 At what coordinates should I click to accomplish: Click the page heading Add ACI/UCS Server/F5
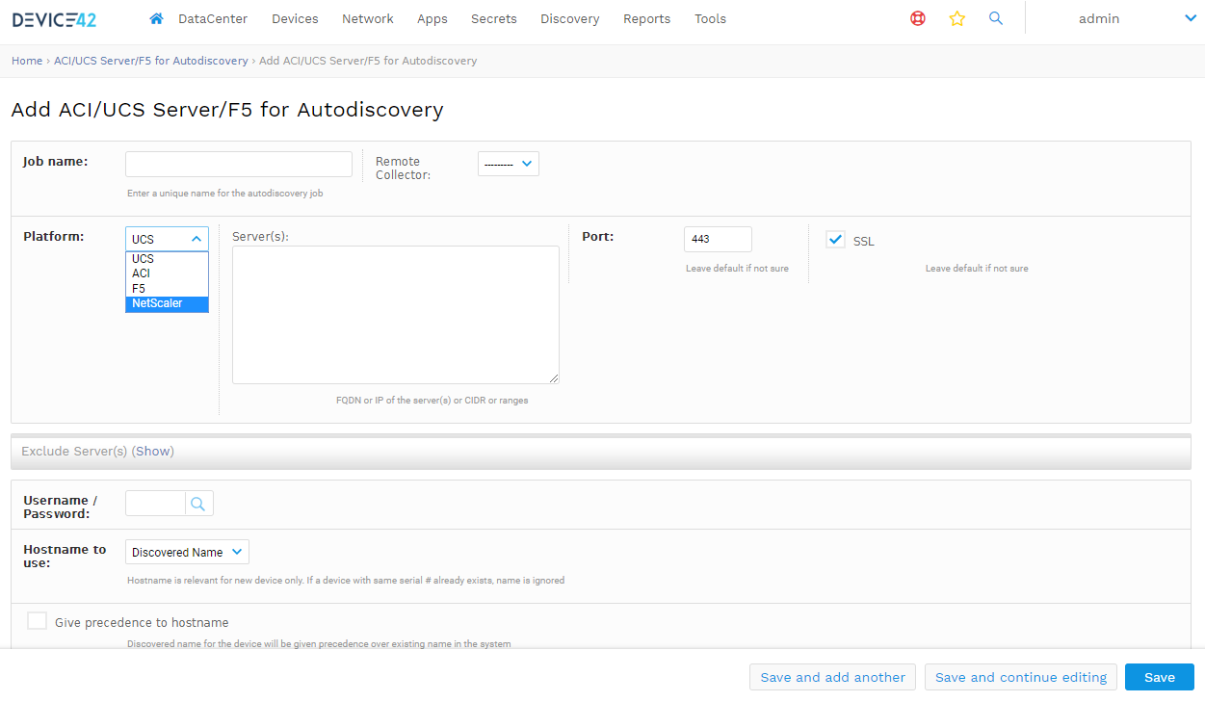coord(227,110)
